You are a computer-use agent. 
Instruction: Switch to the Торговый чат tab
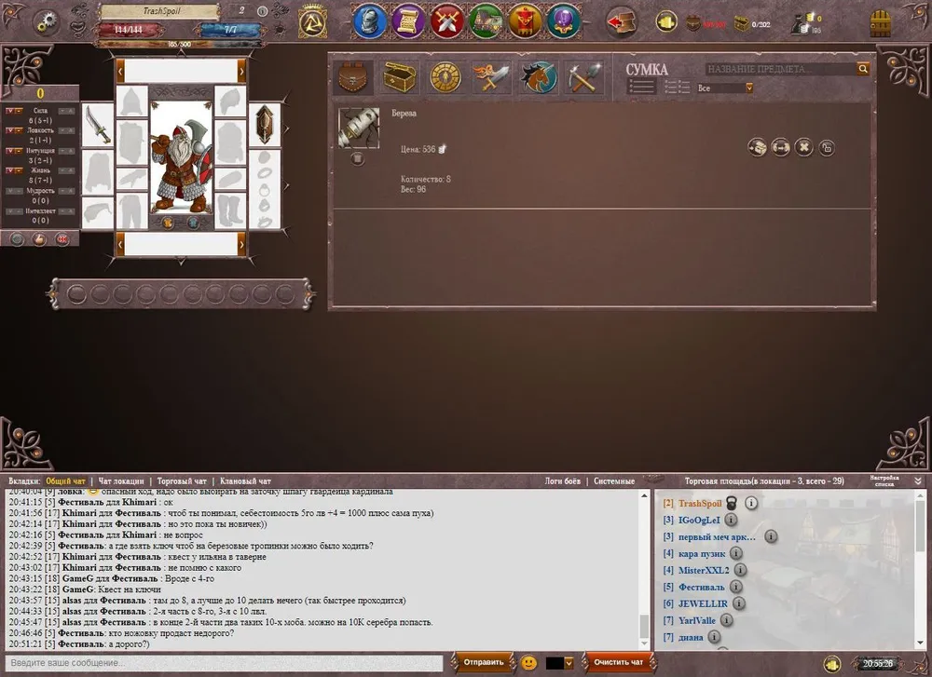[x=181, y=481]
